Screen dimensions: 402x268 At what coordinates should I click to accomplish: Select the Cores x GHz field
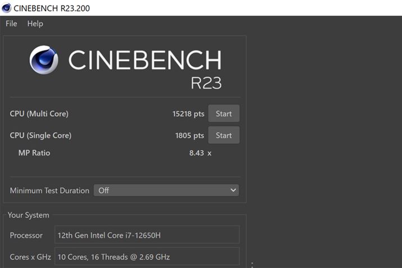click(x=147, y=256)
